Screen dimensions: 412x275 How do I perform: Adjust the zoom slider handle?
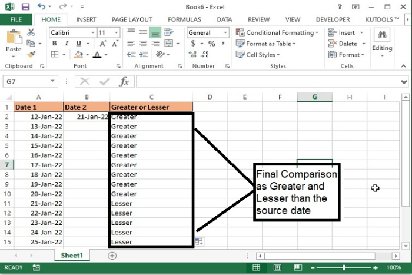tap(344, 267)
